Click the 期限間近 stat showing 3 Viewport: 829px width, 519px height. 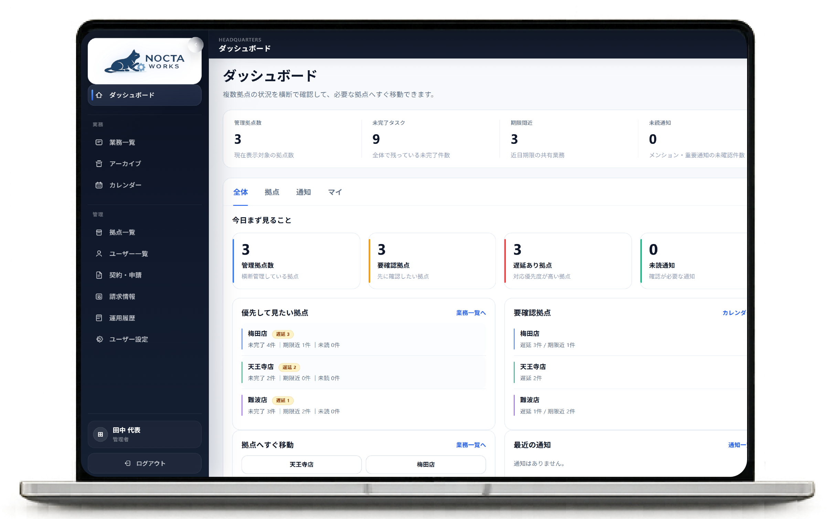point(568,139)
